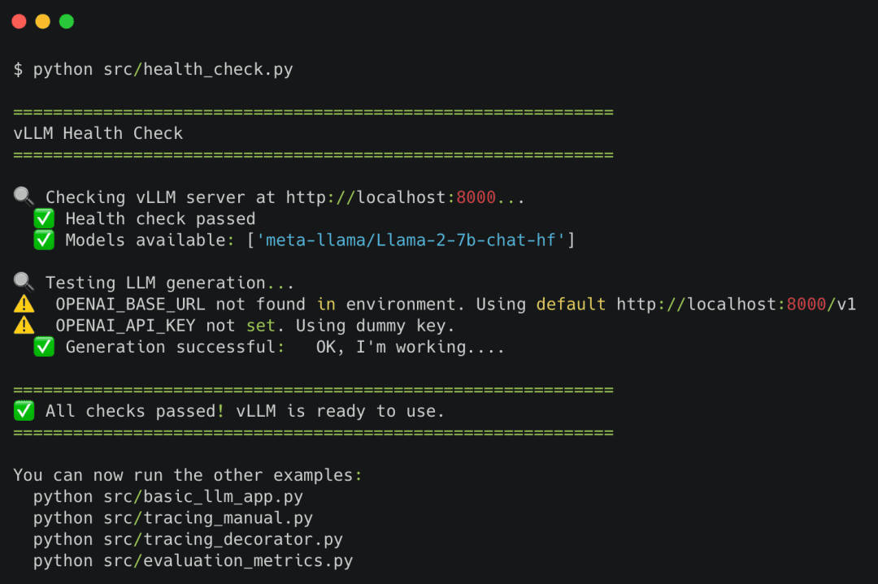Click the text vLLM is ready to use.
This screenshot has height=584, width=878.
pos(340,411)
